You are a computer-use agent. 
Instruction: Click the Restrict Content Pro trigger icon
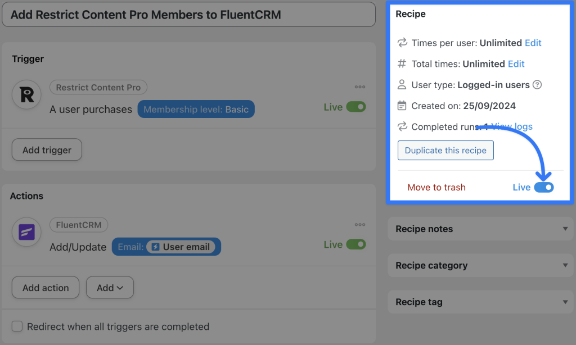(28, 94)
